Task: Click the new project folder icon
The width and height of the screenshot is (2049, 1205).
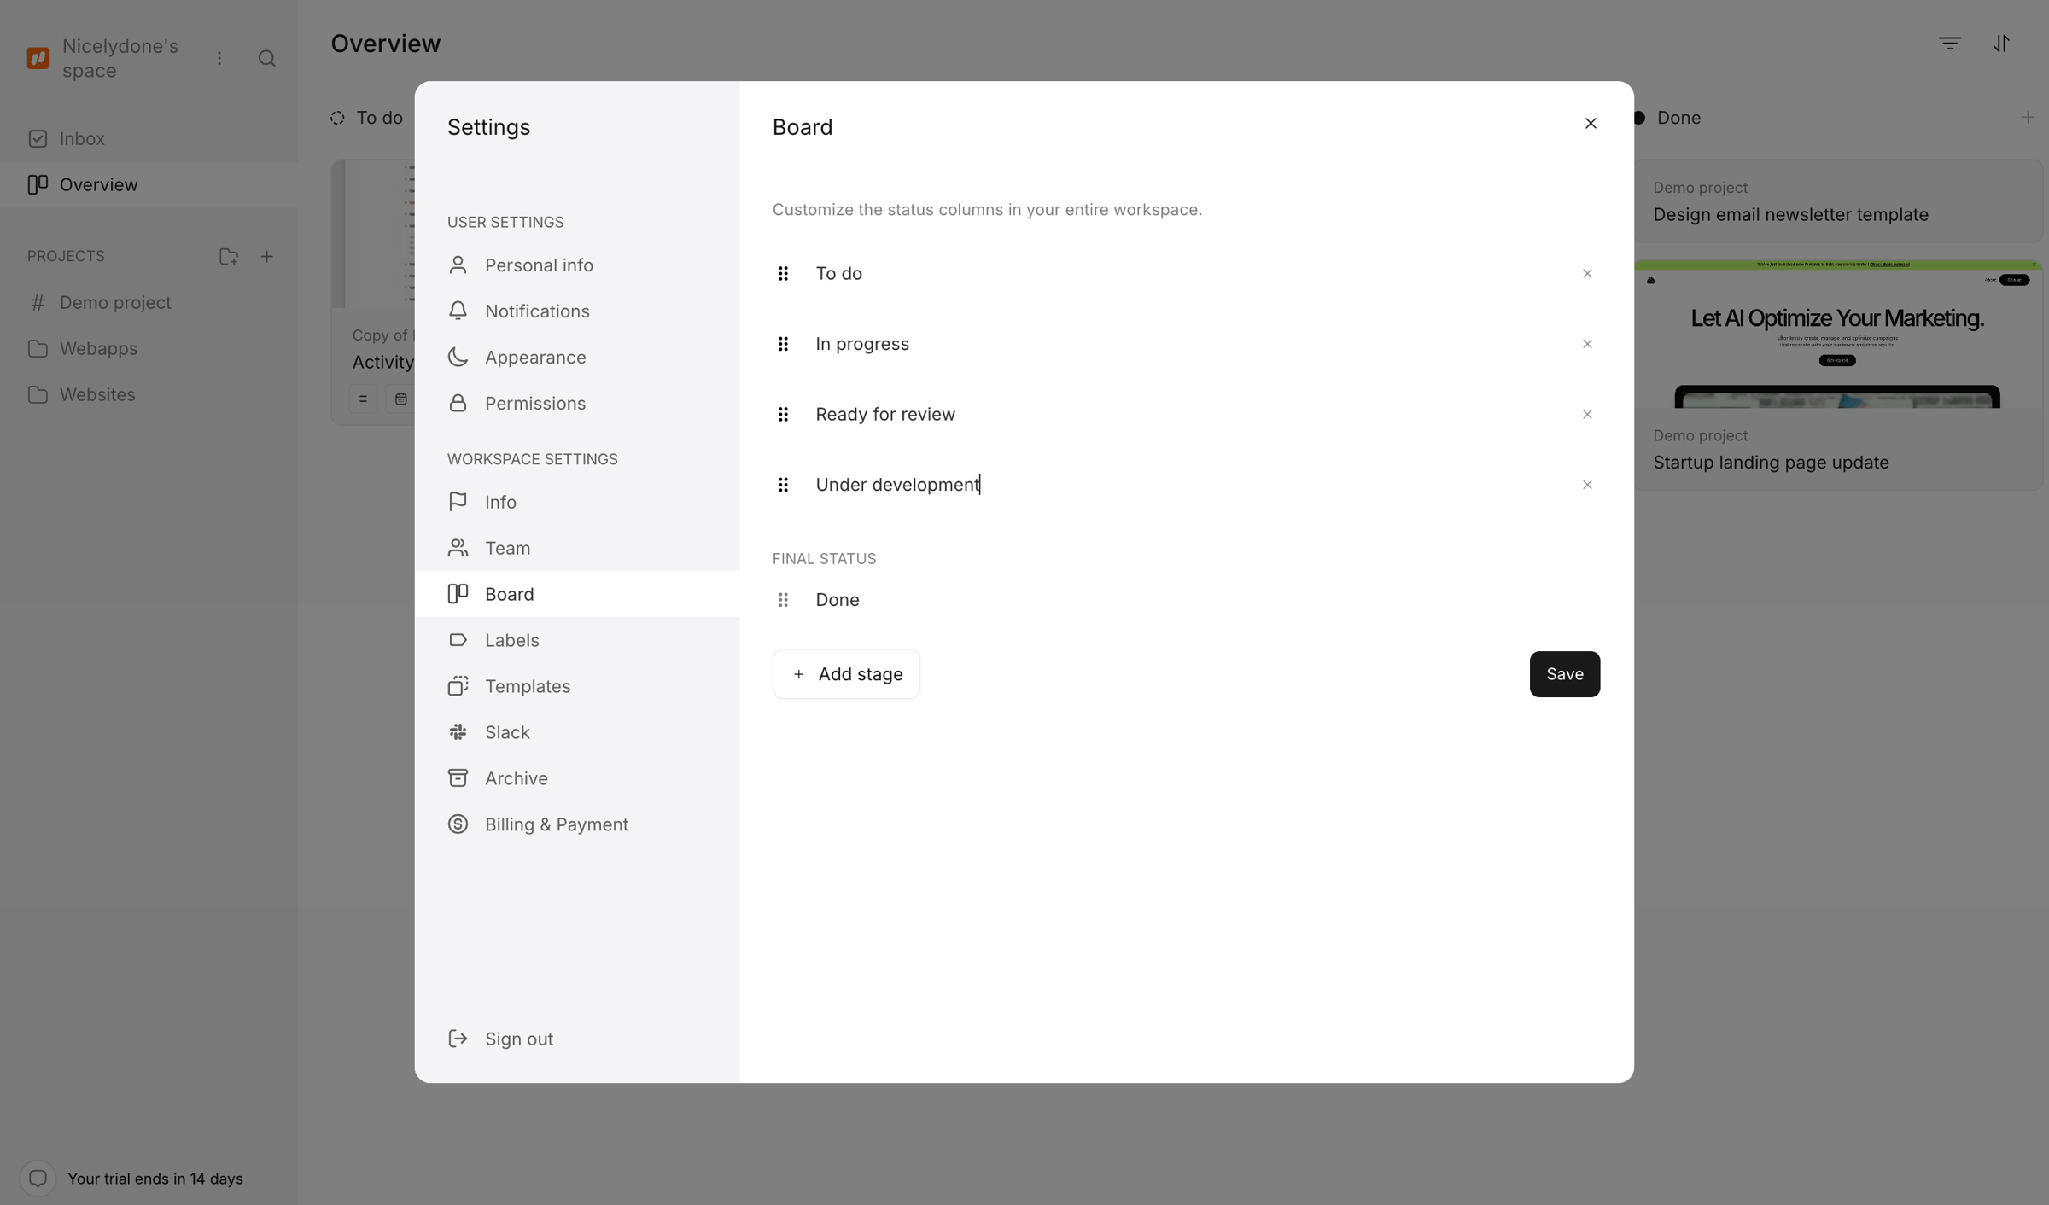Action: pyautogui.click(x=228, y=256)
